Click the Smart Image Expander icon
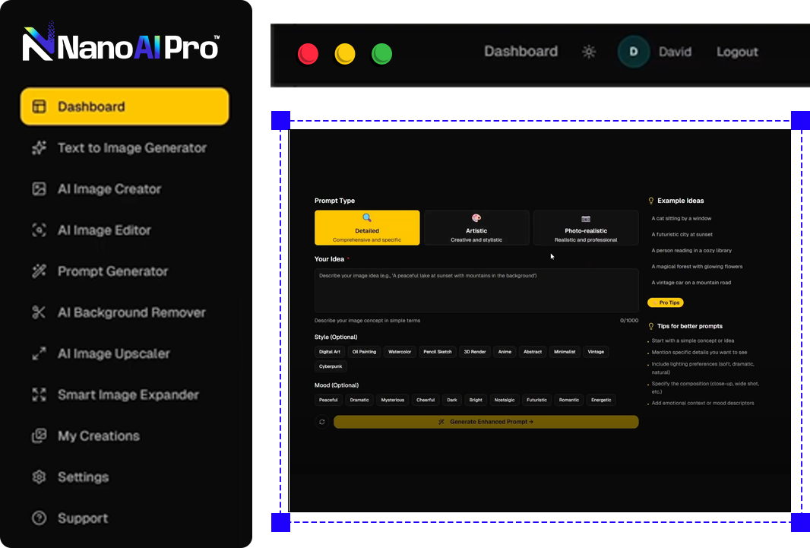Screen dimensions: 810x548 tap(39, 394)
